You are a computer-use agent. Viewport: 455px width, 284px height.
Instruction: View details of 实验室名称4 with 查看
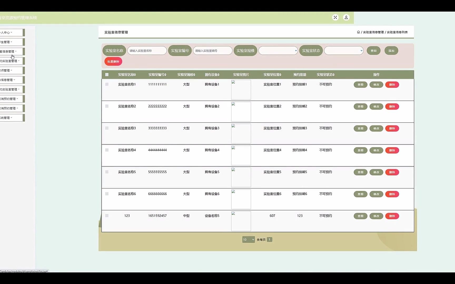coord(360,150)
